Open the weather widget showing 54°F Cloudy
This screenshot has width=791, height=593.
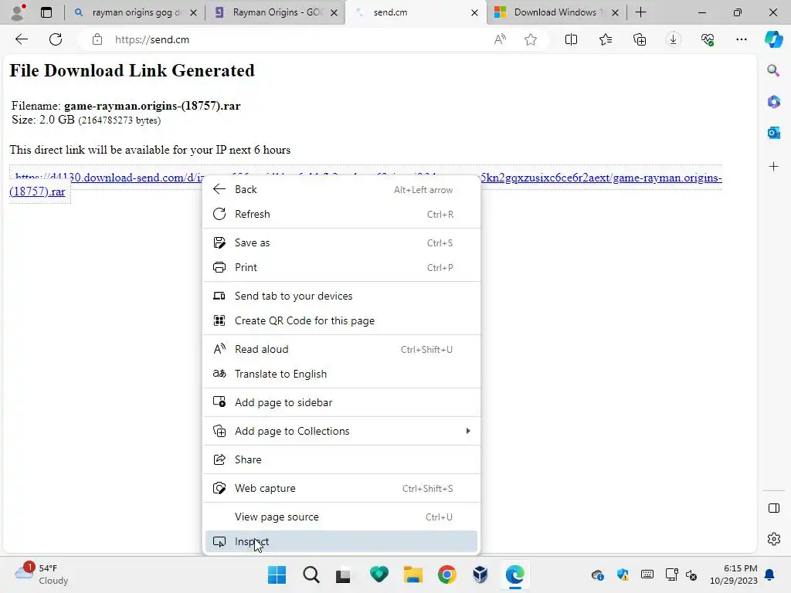pos(42,574)
